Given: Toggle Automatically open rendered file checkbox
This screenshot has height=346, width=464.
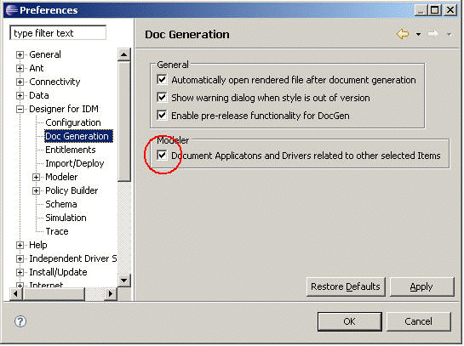Looking at the screenshot, I should (162, 80).
